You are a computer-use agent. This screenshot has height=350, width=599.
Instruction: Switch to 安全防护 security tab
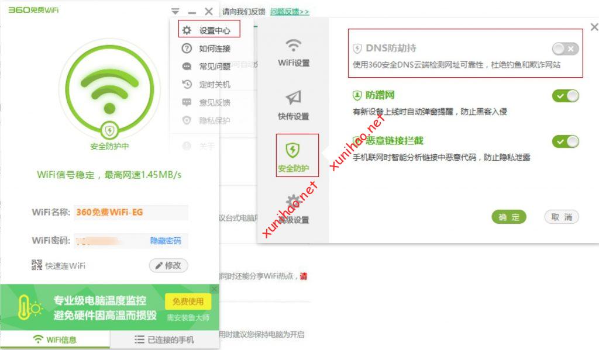(x=297, y=155)
